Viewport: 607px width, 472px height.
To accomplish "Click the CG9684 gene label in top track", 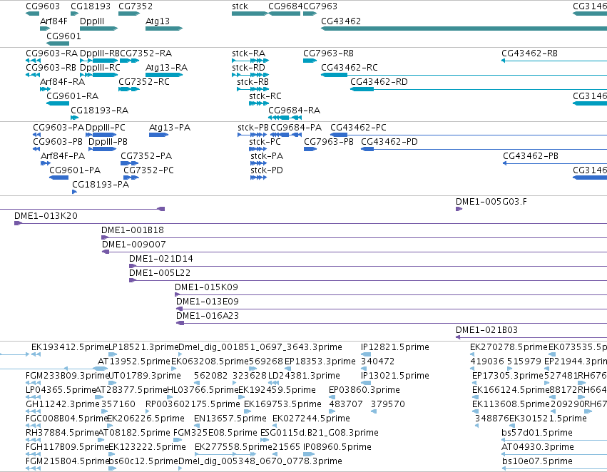I will point(285,6).
